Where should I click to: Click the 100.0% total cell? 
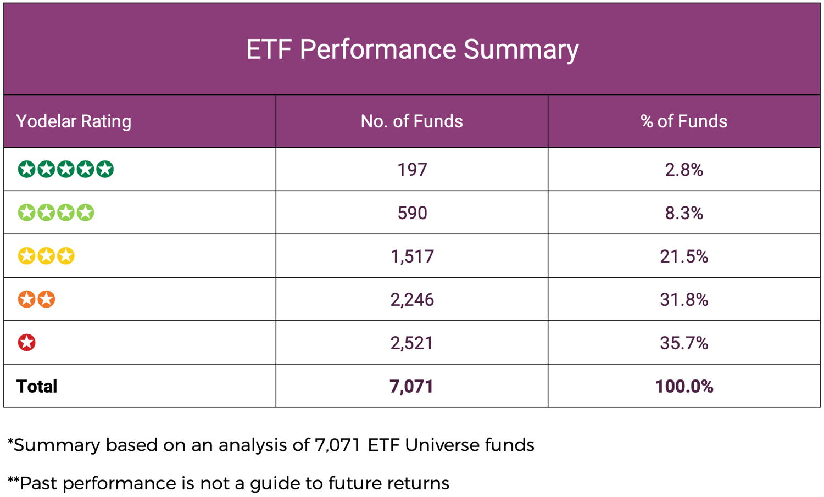click(x=684, y=387)
